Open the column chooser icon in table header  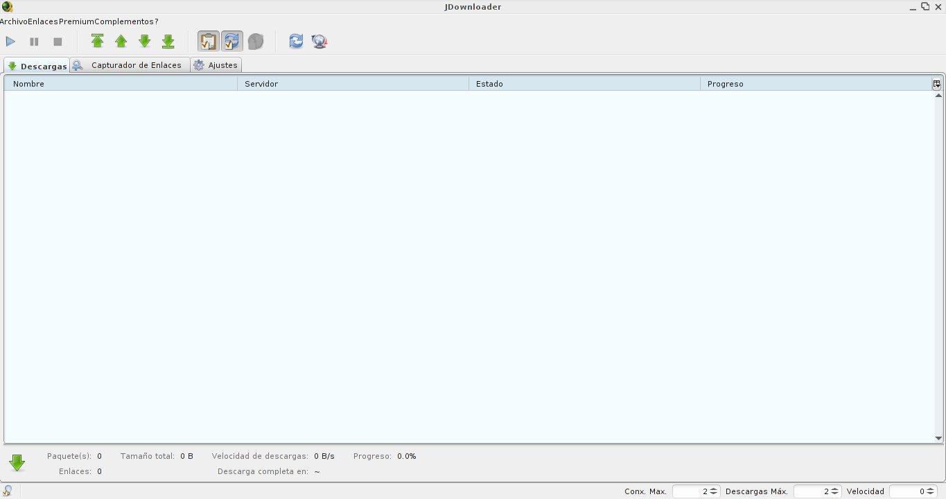937,84
